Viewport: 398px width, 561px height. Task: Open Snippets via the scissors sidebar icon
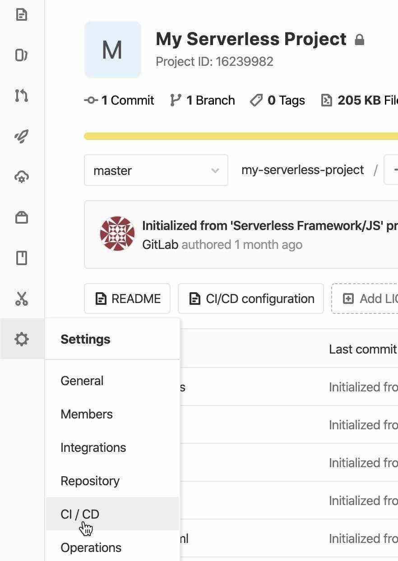21,299
